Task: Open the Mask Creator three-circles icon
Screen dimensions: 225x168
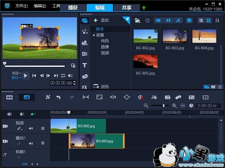Action: [178, 97]
